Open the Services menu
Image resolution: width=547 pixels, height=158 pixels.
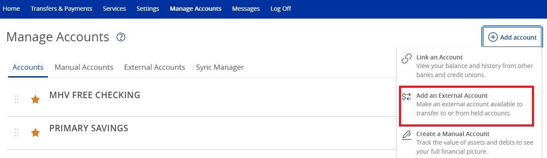[x=114, y=9]
